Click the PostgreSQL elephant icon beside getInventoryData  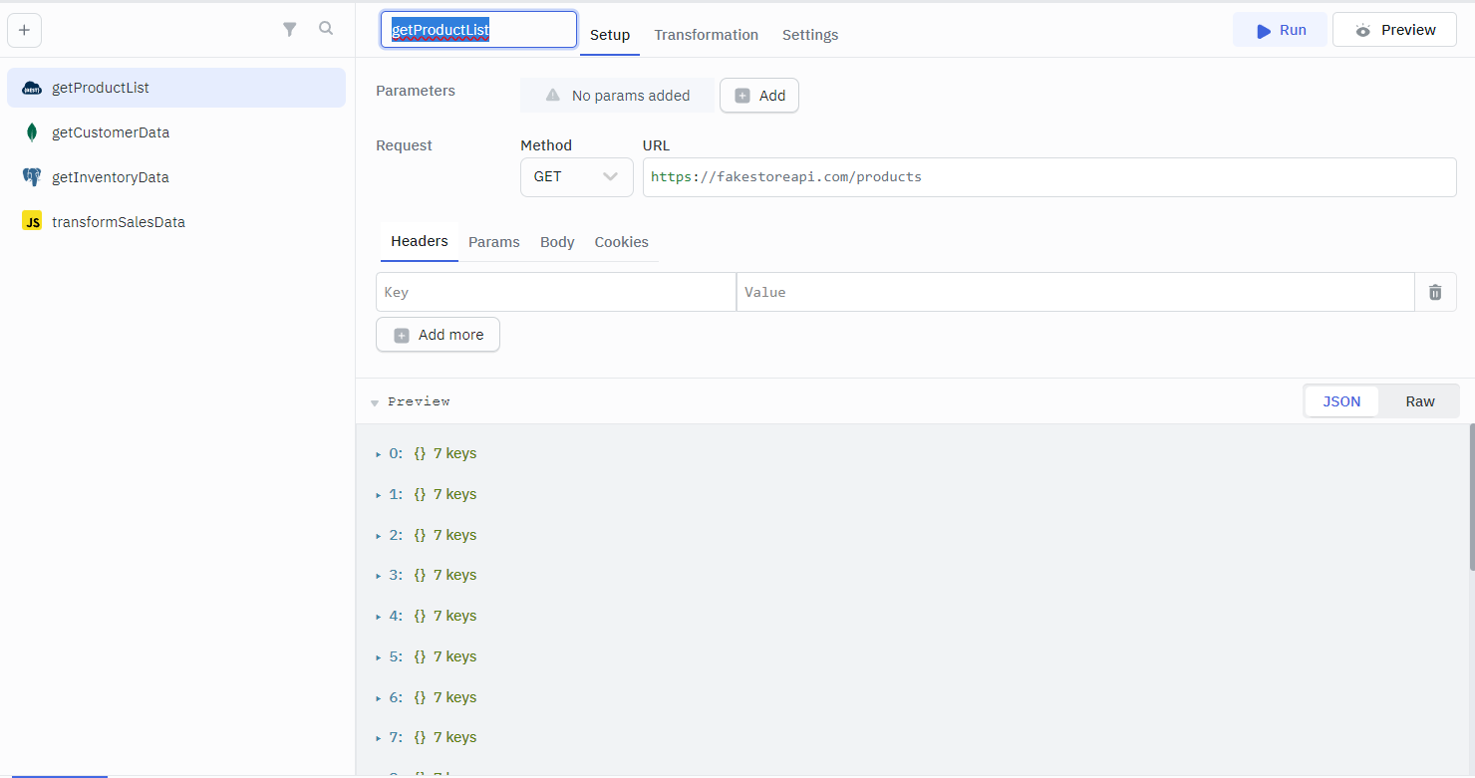point(32,177)
